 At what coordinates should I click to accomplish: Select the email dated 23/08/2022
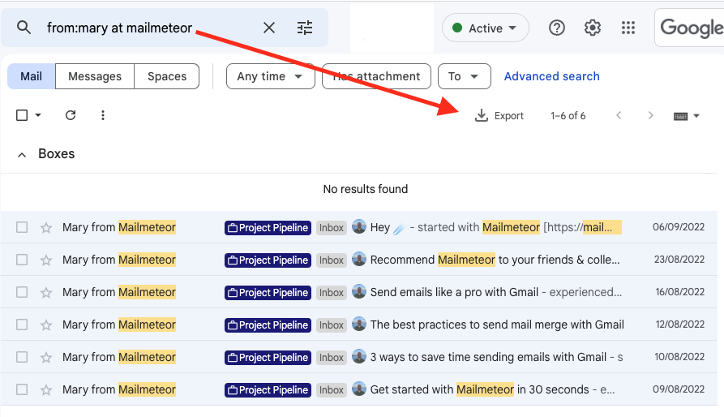click(x=22, y=260)
